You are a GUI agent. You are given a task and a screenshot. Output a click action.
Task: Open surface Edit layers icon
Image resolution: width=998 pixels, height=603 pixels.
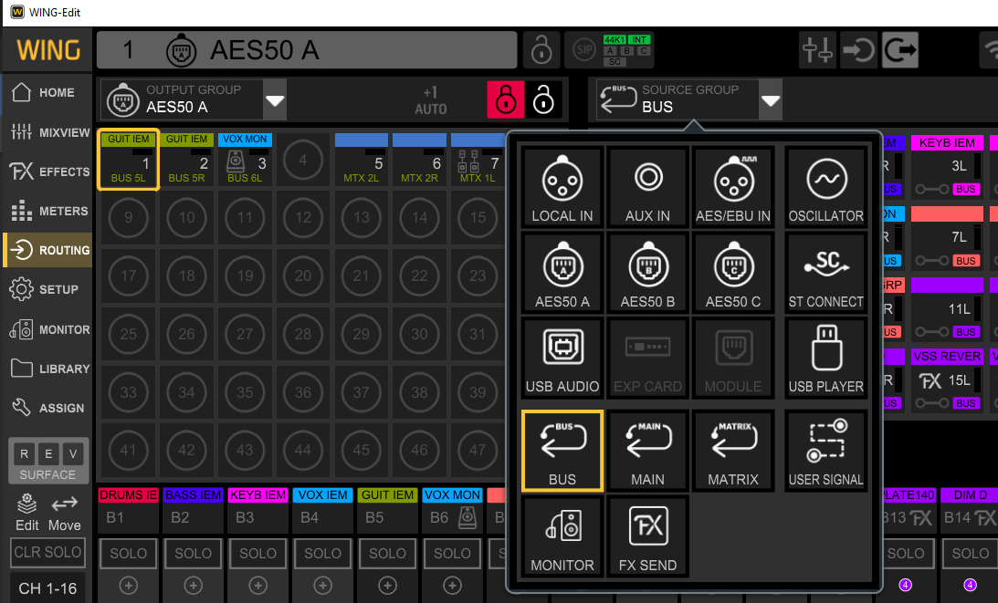tap(26, 513)
